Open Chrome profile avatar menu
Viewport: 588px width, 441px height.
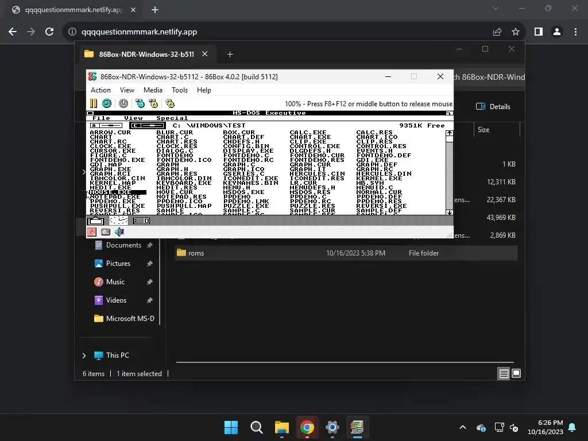(557, 32)
